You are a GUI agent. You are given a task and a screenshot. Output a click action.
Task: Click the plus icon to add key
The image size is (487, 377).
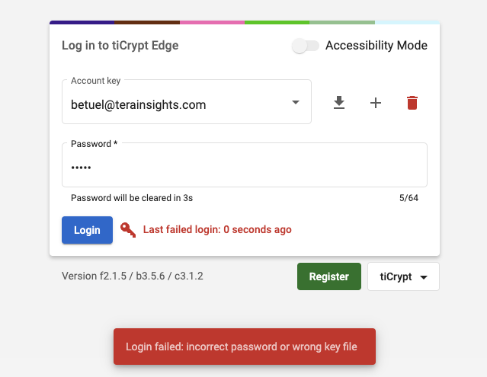376,103
